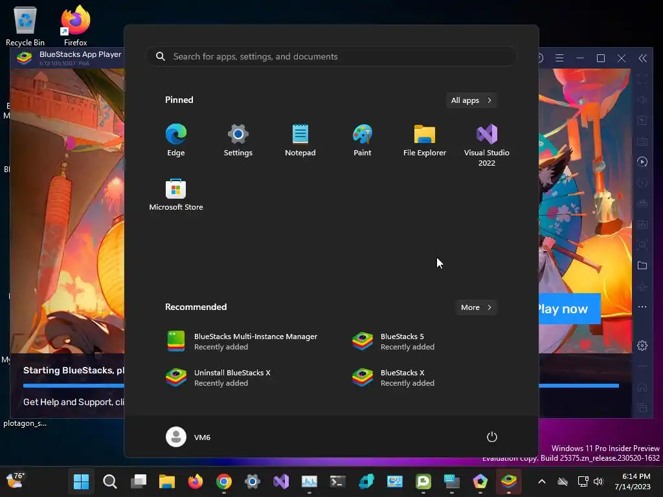Open BlueStacks keyboard controls icon
The width and height of the screenshot is (663, 497).
pos(642,141)
